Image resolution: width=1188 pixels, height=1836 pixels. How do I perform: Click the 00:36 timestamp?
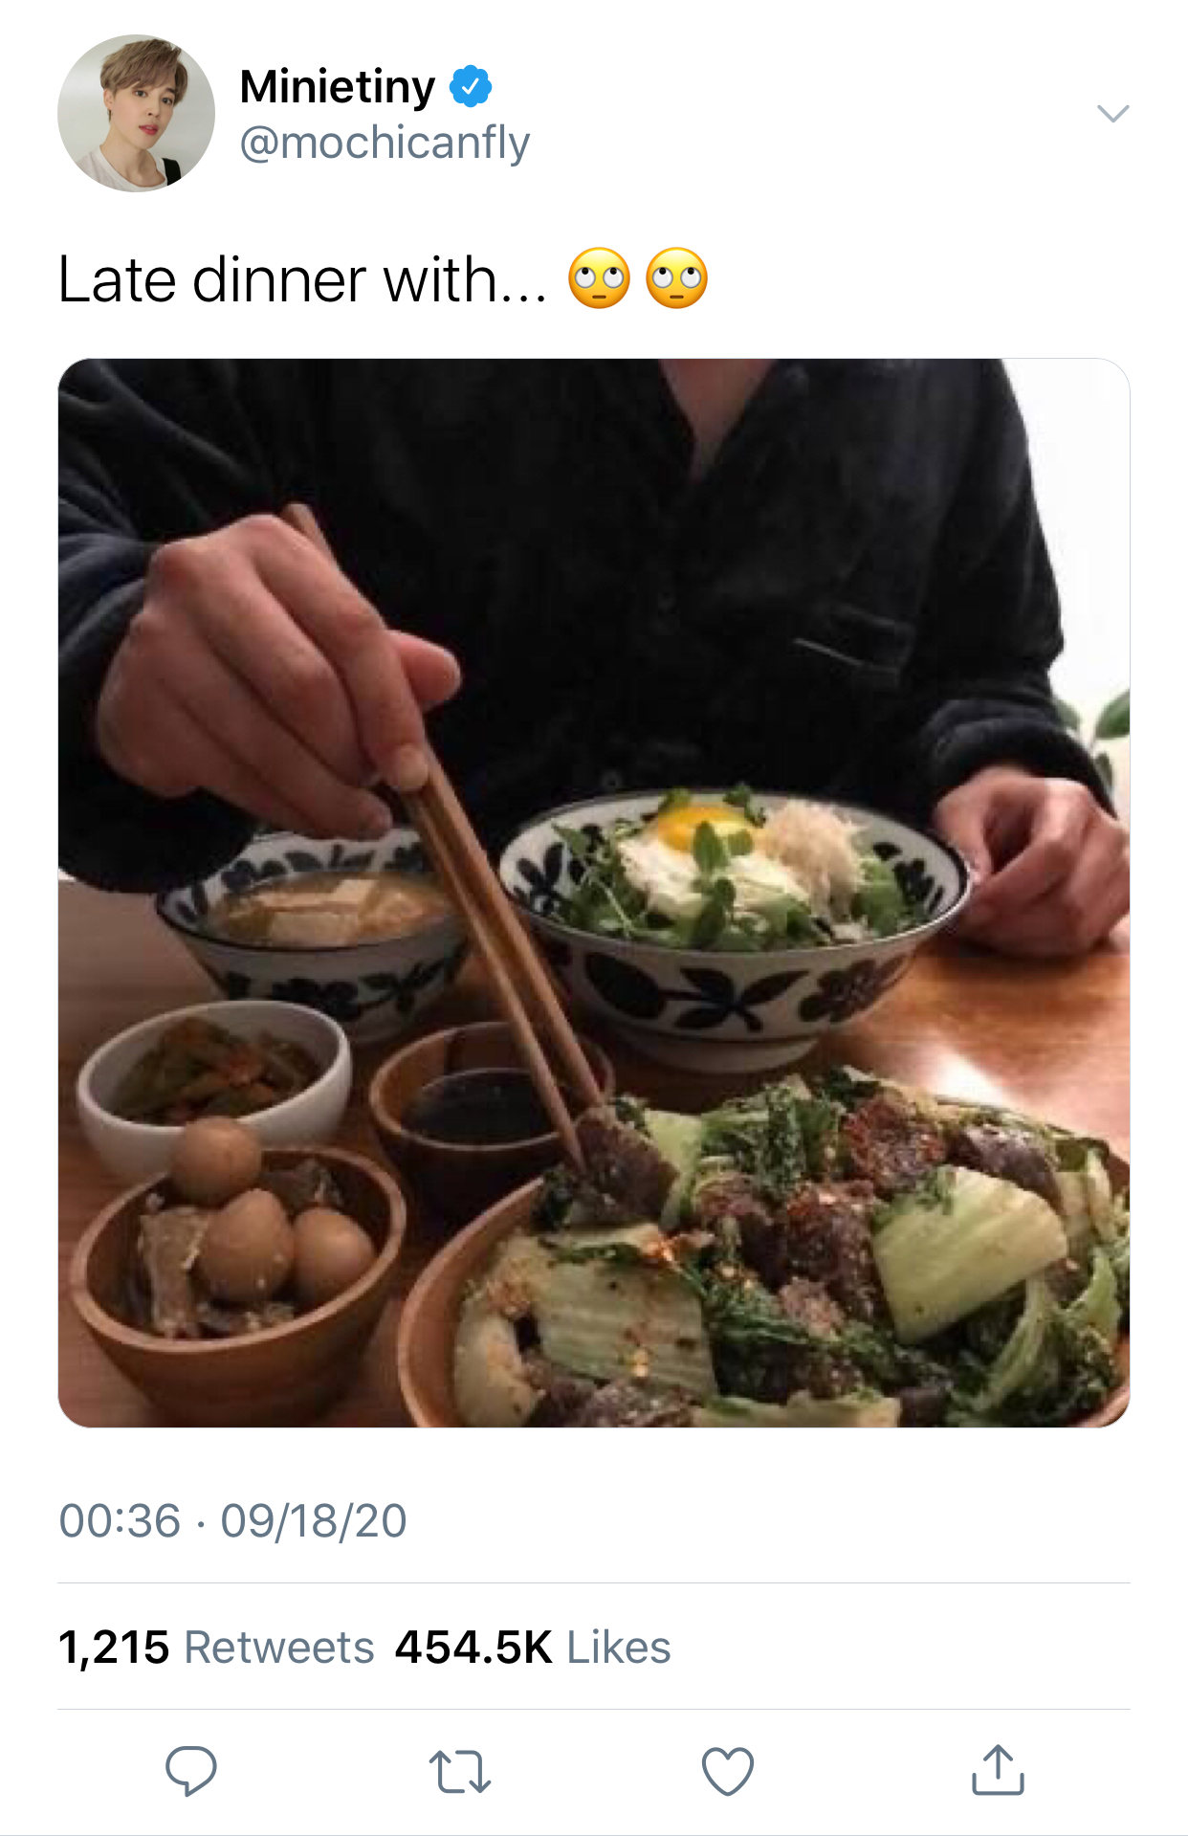click(120, 1521)
